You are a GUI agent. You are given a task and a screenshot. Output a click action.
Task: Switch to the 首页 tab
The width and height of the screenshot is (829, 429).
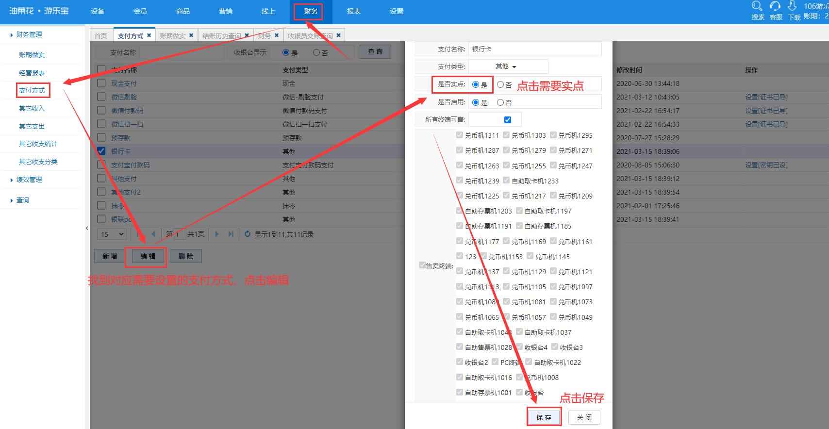101,35
